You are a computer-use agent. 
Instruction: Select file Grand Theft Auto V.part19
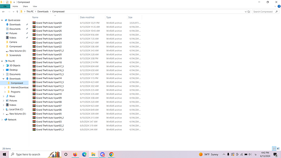point(49,58)
